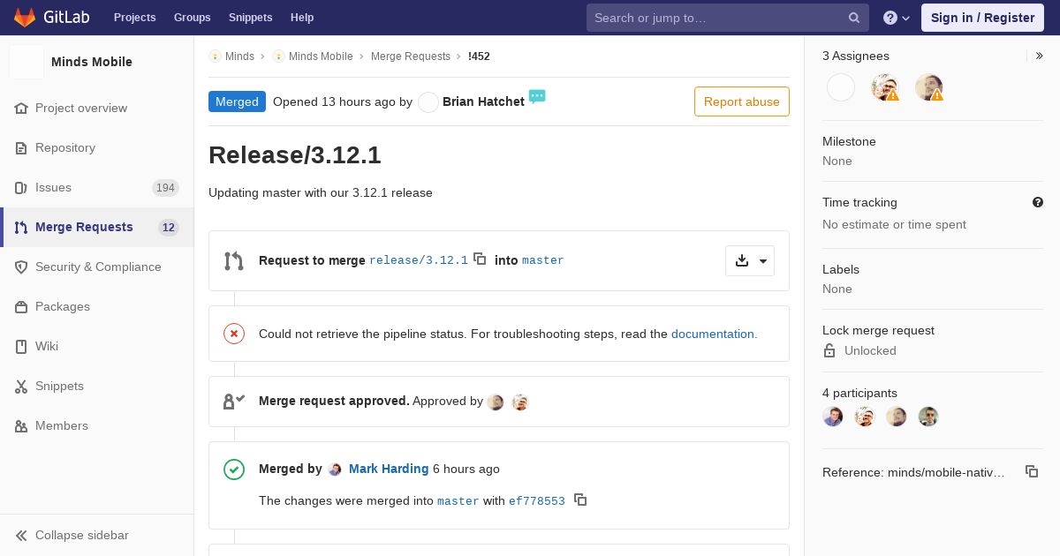Viewport: 1060px width, 556px height.
Task: Click the merge request branch icon
Action: click(x=234, y=260)
